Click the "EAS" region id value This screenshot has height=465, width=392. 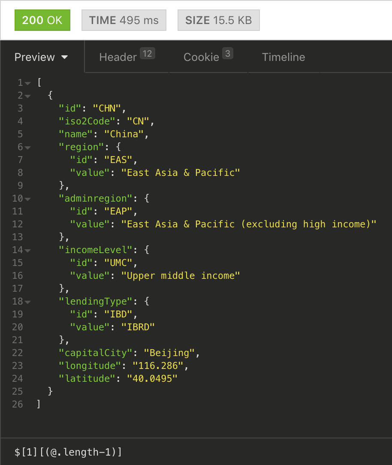[x=118, y=160]
